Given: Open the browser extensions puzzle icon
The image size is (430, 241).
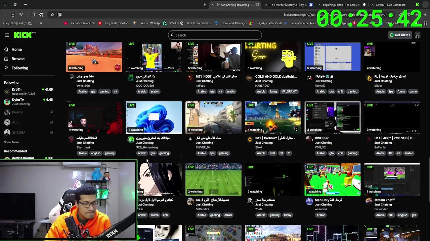Looking at the screenshot, I should coord(33,15).
